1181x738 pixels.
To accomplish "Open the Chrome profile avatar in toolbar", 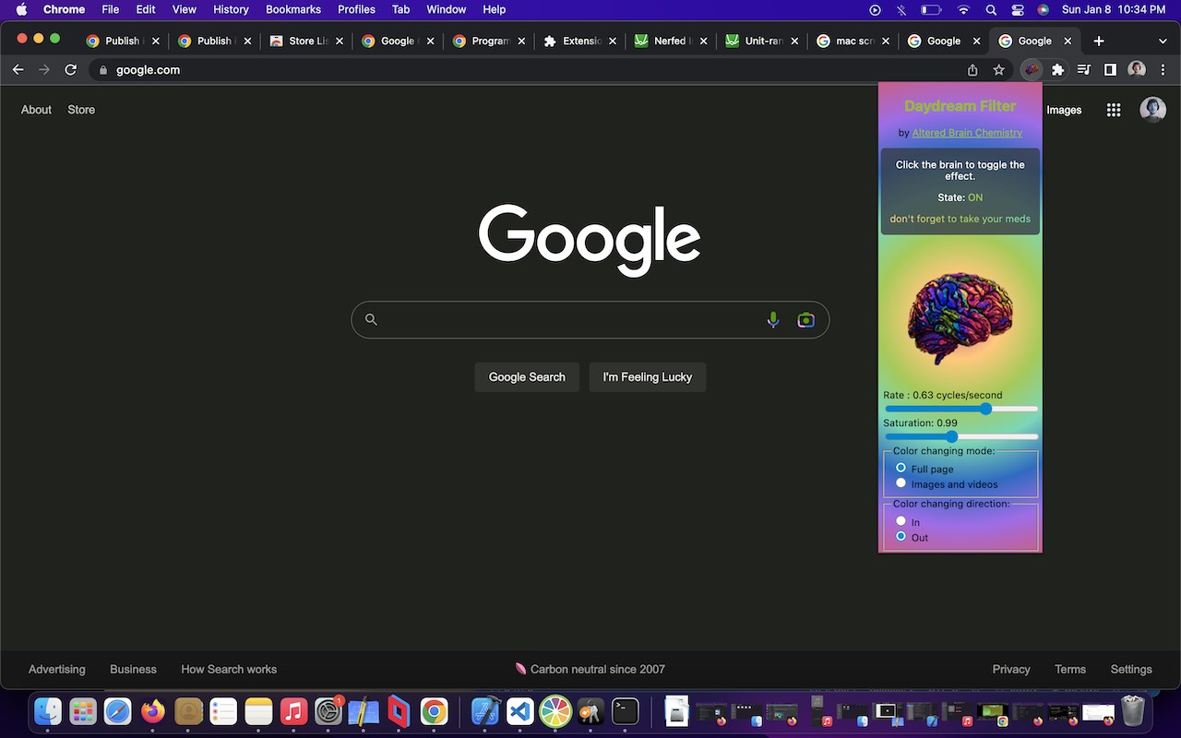I will (x=1137, y=70).
